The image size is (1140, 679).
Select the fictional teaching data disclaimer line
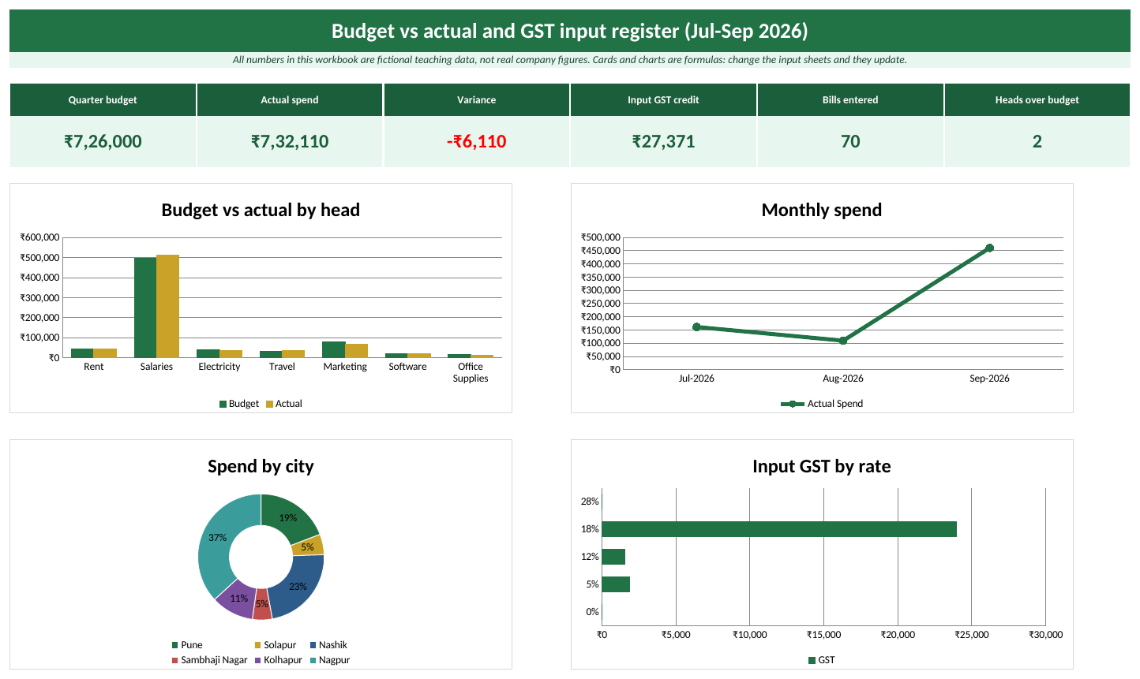[x=569, y=60]
